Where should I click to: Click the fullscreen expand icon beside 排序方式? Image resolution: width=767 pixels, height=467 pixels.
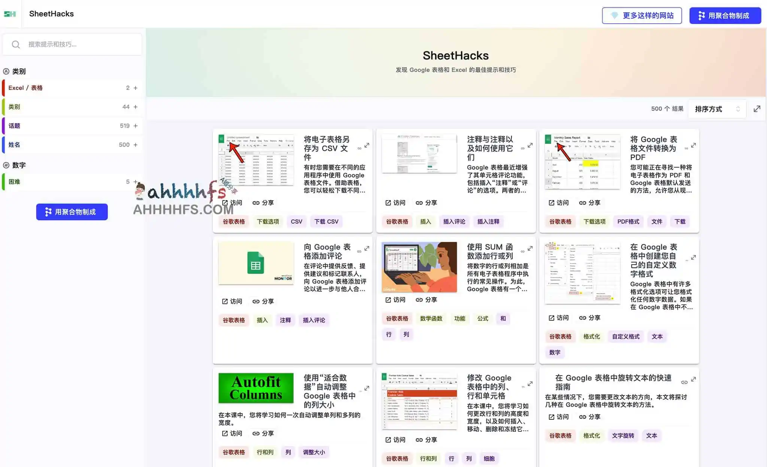pos(757,109)
